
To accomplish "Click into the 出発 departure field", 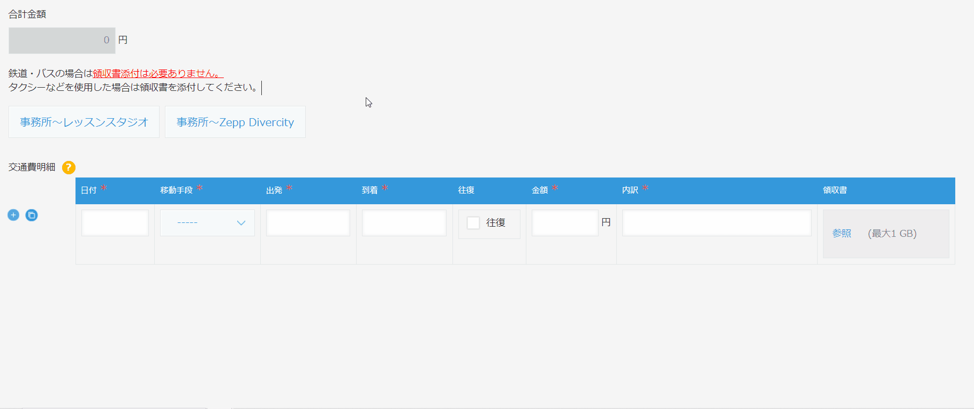I will (308, 223).
